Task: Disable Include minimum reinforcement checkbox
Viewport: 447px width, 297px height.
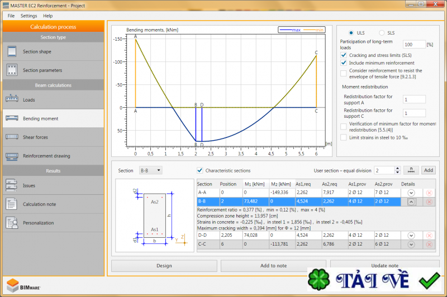Action: point(344,63)
